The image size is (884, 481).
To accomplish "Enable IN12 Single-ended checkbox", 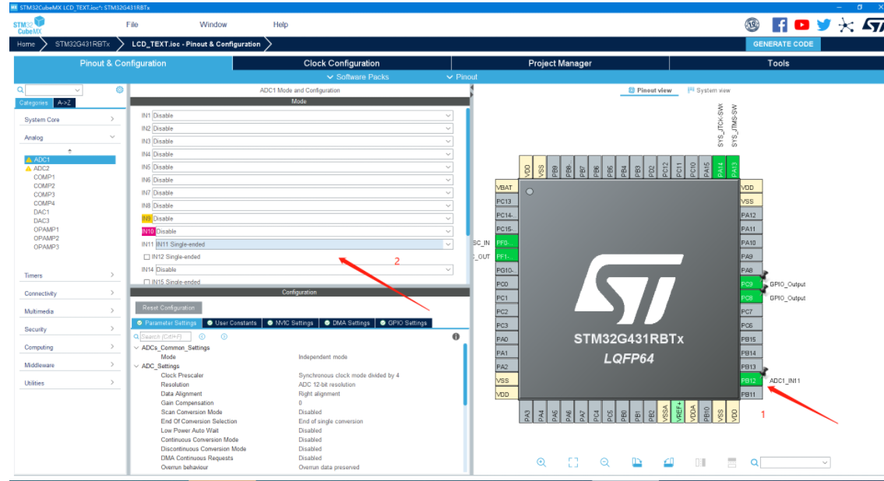I will click(x=146, y=257).
